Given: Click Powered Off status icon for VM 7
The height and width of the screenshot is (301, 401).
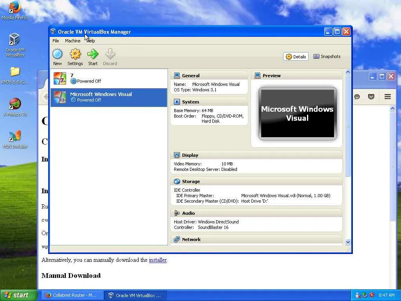Looking at the screenshot, I should click(x=73, y=81).
